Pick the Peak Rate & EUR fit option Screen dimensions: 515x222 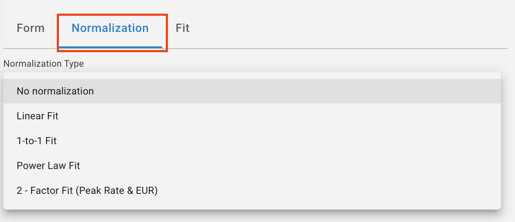click(87, 191)
